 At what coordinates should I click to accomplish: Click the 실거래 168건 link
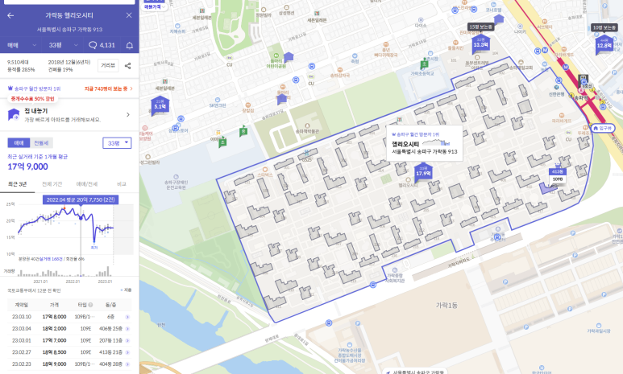(x=51, y=259)
